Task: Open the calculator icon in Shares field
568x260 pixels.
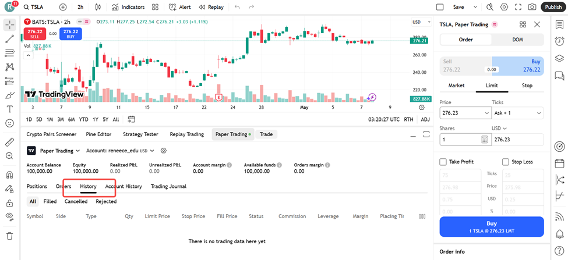Action: tap(485, 140)
